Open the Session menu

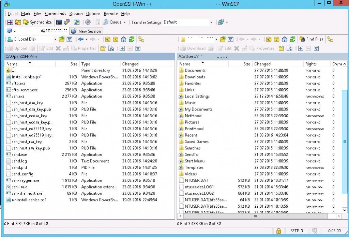click(x=76, y=14)
